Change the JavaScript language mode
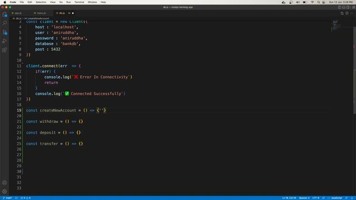Screen dimensions: 356x200 pos(337,198)
